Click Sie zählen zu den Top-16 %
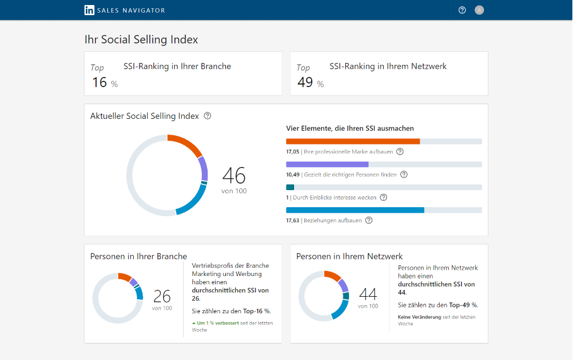This screenshot has height=360, width=573. tap(232, 311)
